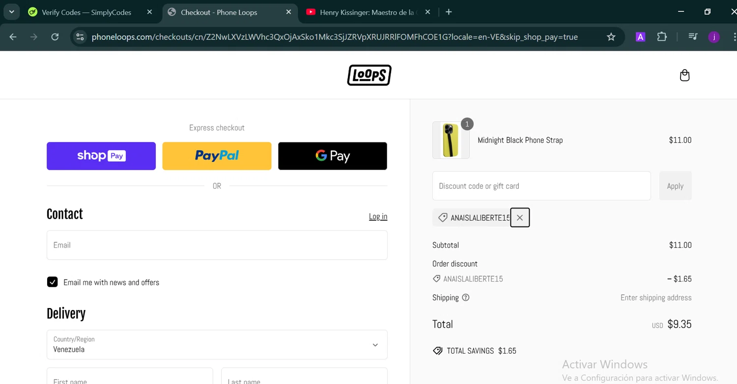Click shipping help question mark icon

pyautogui.click(x=466, y=298)
